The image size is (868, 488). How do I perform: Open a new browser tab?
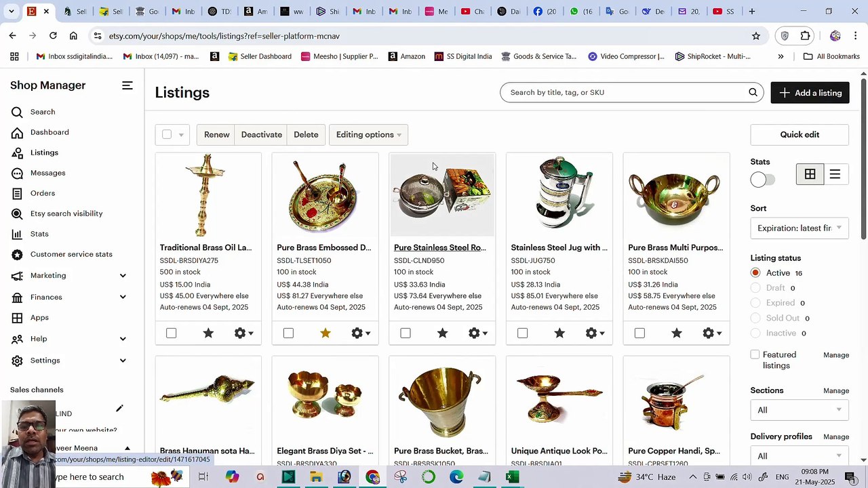coord(751,11)
